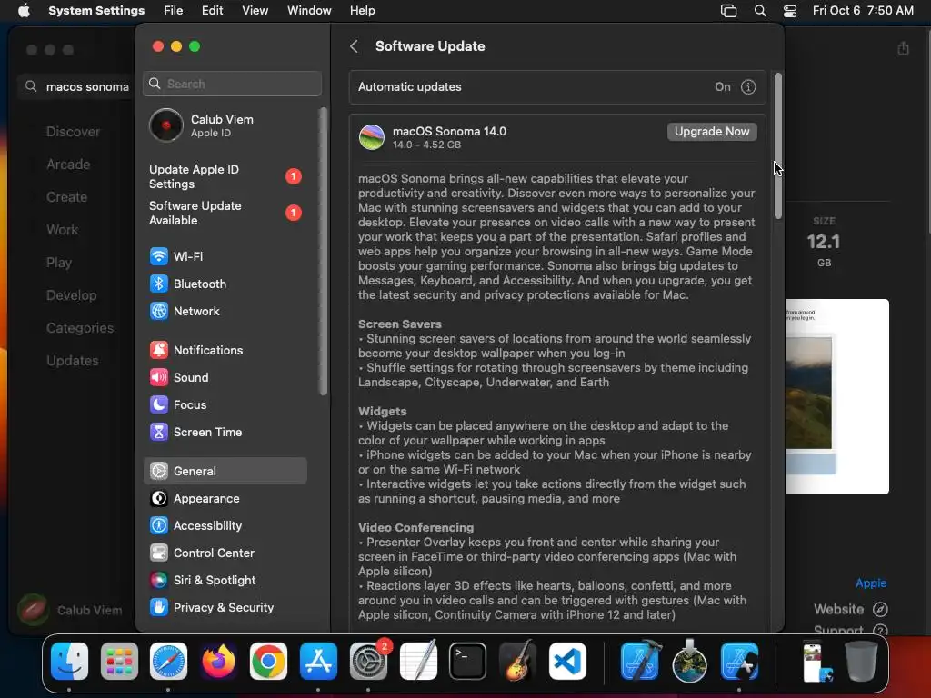This screenshot has height=698, width=931.
Task: Open Software Update Available item
Action: 225,213
